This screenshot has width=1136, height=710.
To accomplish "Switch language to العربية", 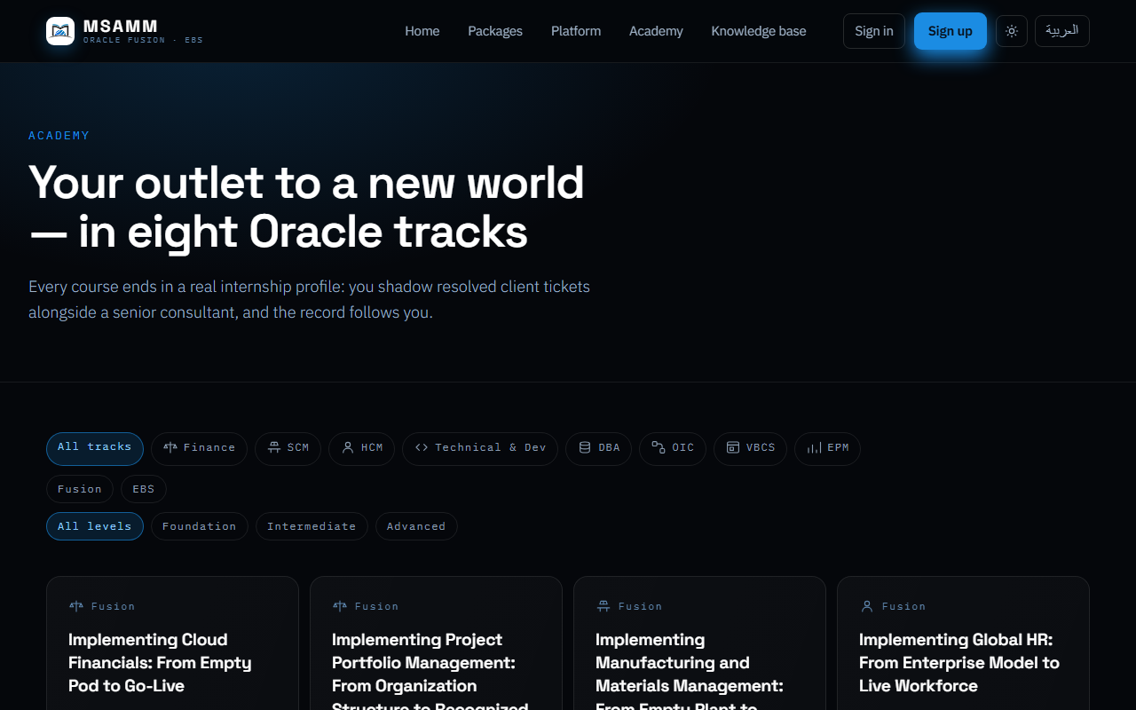I will pos(1062,31).
